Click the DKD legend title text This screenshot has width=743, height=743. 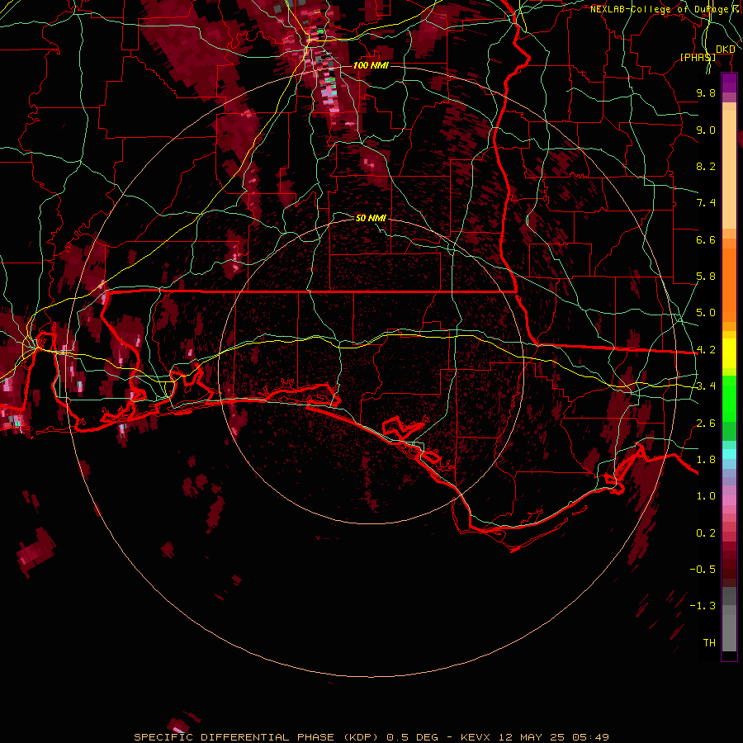tap(725, 50)
